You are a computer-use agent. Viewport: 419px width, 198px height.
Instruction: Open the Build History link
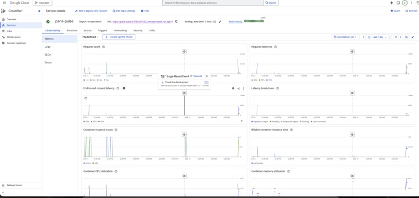[x=235, y=22]
